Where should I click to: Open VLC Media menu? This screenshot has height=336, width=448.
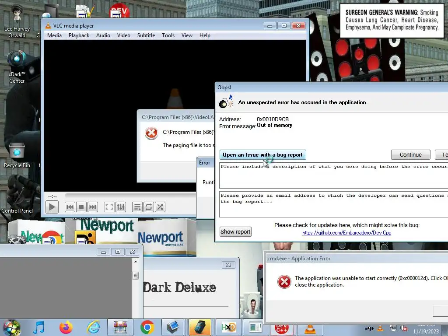pyautogui.click(x=54, y=35)
